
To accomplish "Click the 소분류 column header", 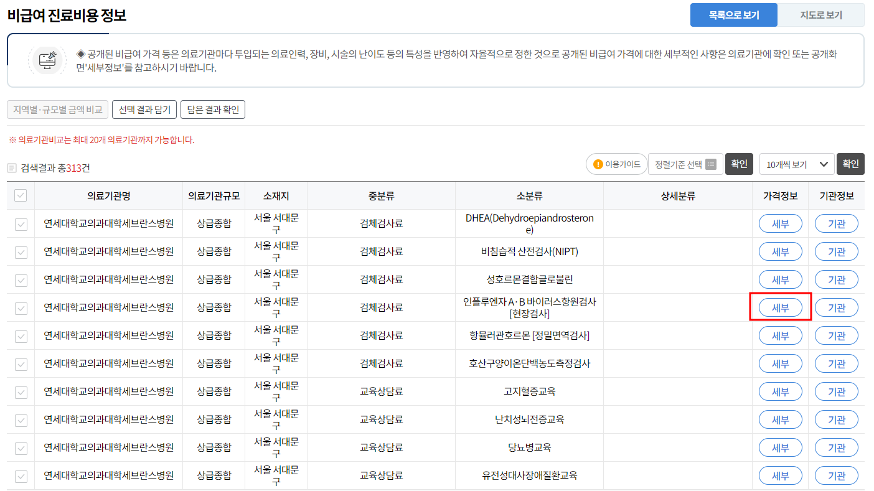I will (530, 196).
